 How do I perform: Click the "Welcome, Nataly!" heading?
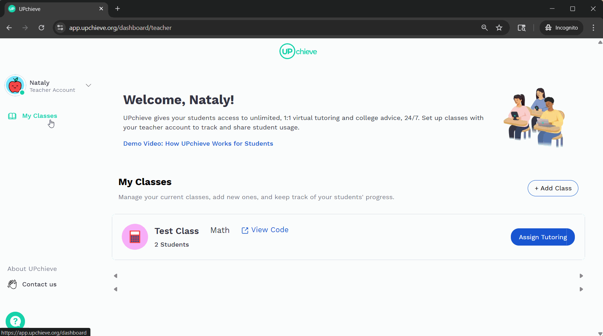click(x=178, y=100)
